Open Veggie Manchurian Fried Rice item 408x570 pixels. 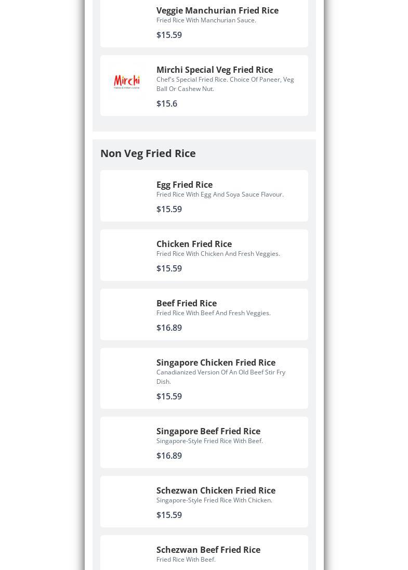[217, 10]
